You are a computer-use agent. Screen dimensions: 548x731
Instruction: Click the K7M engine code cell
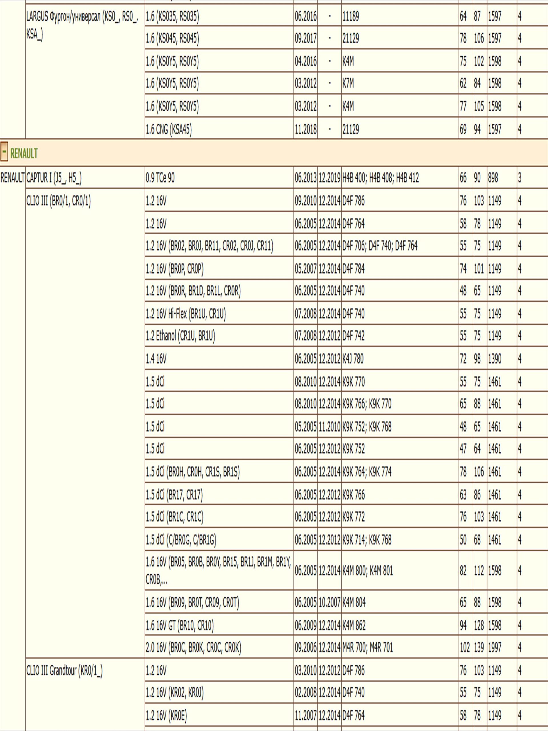[x=348, y=84]
